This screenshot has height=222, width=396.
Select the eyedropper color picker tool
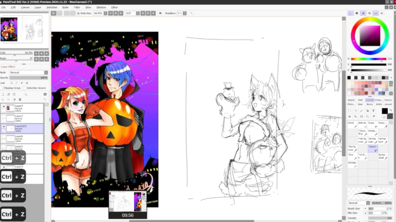coord(373,117)
